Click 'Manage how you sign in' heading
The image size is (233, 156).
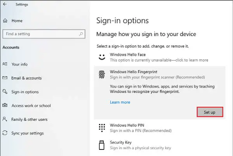[146, 34]
